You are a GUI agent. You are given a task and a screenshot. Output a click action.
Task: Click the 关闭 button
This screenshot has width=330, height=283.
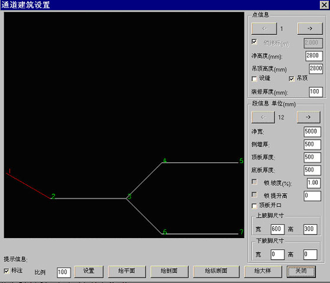301,271
